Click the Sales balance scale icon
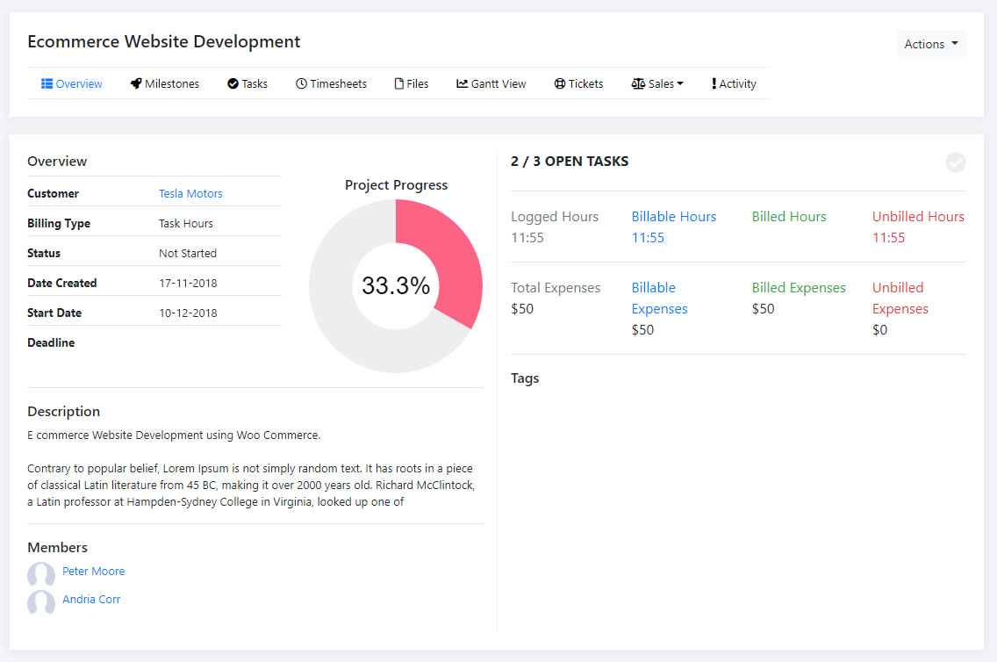This screenshot has width=997, height=662. 638,84
